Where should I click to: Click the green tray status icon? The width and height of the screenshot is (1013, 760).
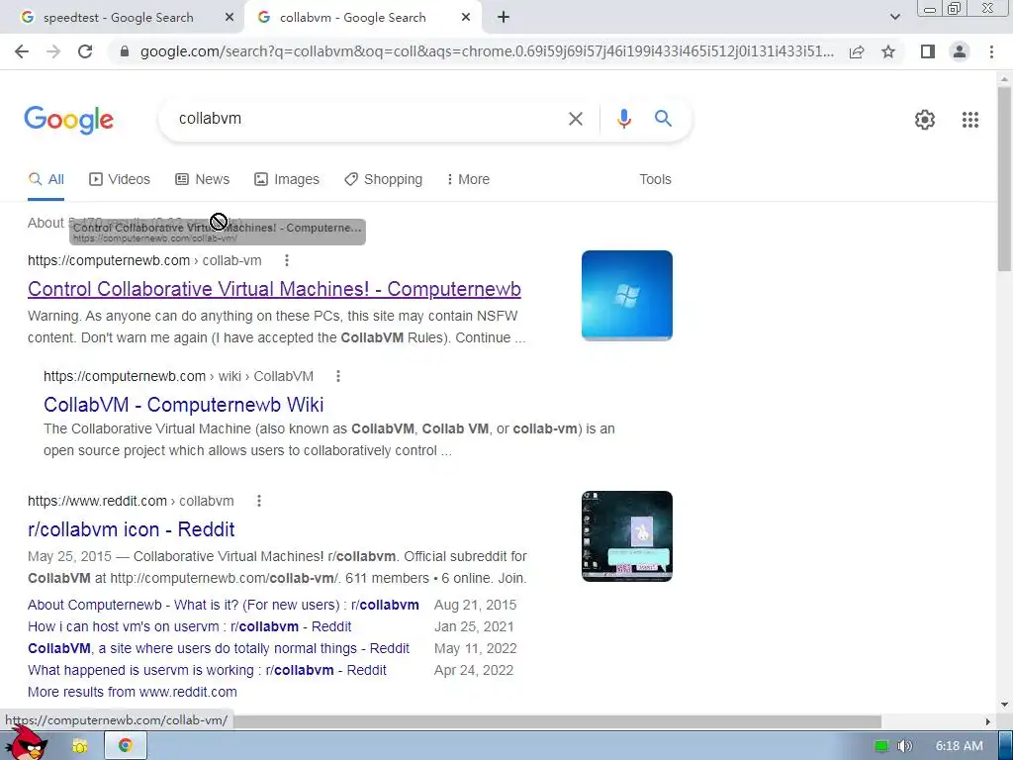pos(881,746)
